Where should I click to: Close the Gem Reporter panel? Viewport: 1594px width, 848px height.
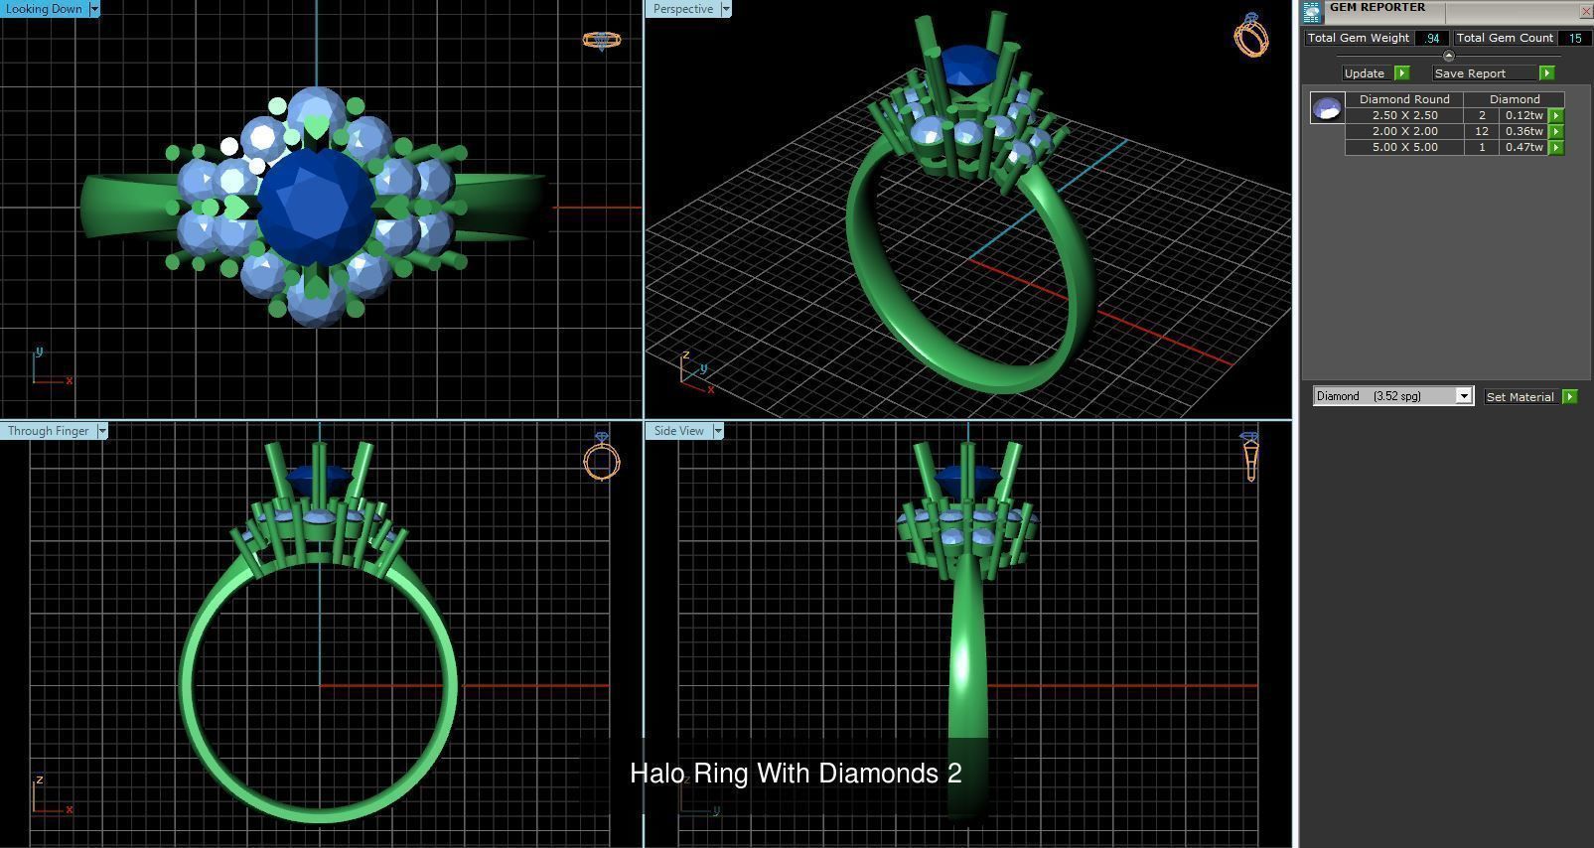tap(1585, 10)
